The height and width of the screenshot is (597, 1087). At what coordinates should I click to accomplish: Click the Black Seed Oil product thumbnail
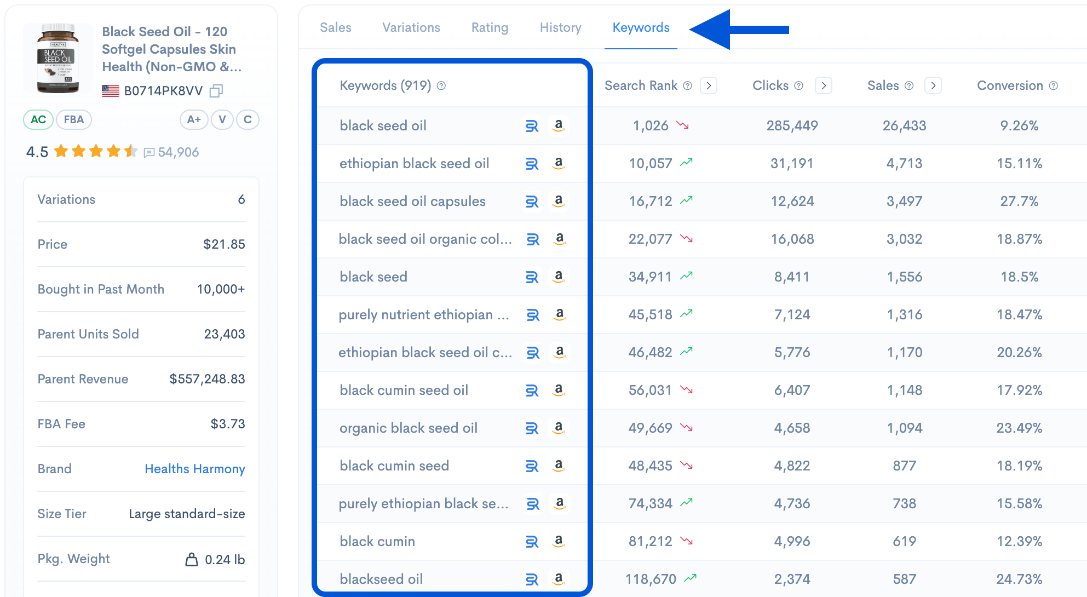tap(57, 58)
